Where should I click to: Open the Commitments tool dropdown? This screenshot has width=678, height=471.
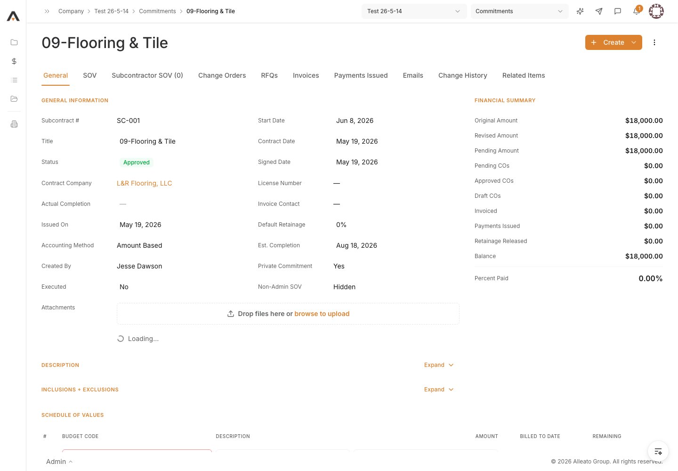coord(519,11)
